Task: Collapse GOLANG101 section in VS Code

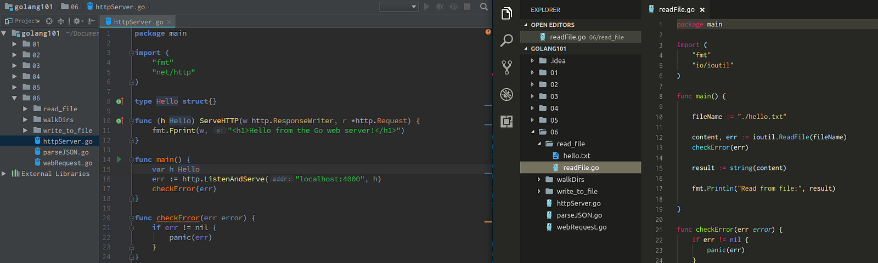Action: coord(526,49)
